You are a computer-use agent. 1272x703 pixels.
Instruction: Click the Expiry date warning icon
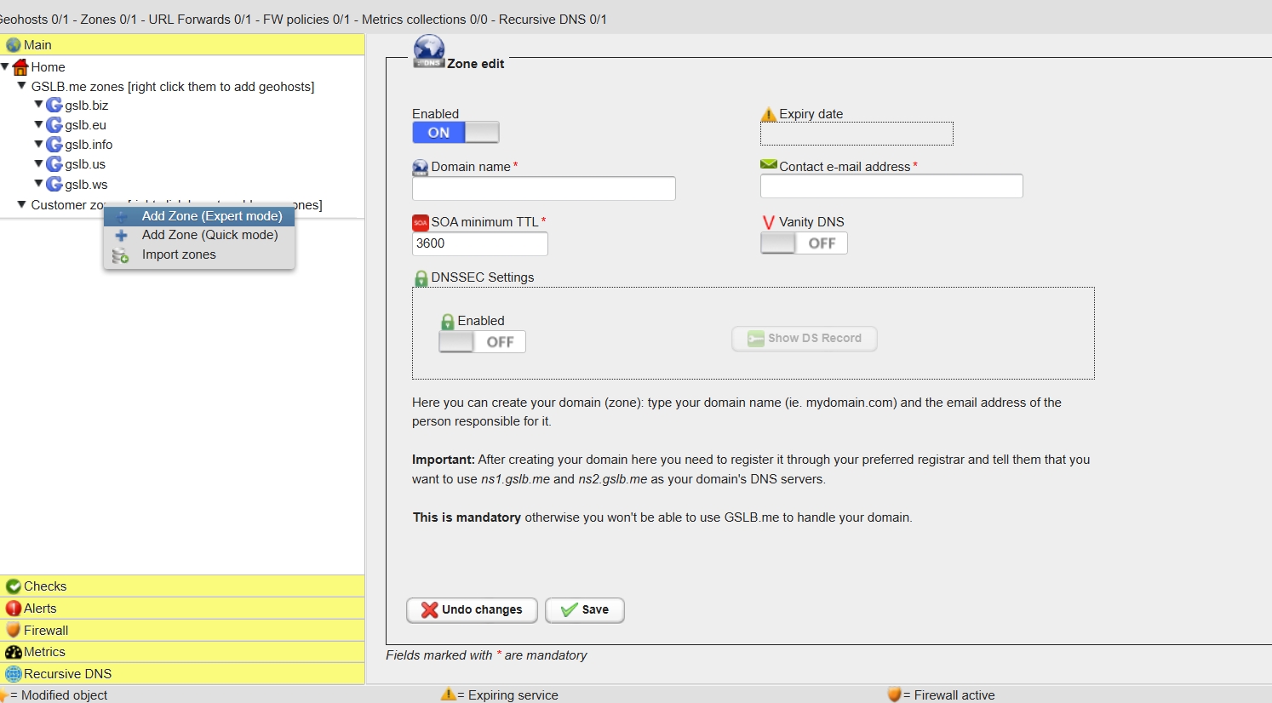pos(769,114)
